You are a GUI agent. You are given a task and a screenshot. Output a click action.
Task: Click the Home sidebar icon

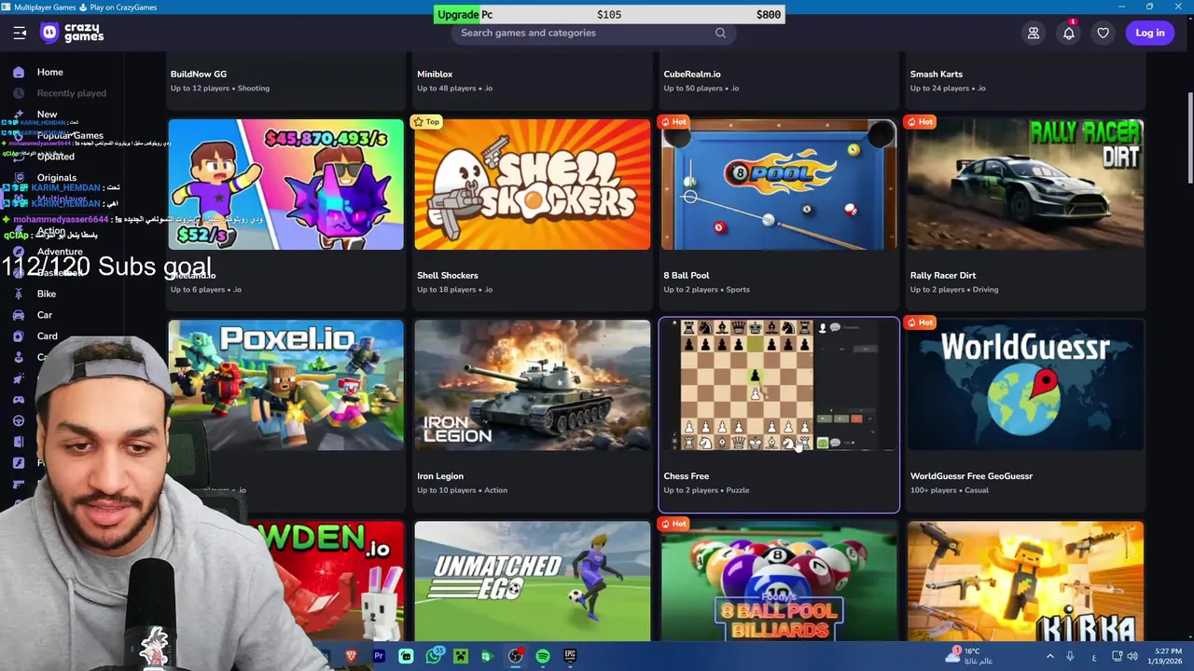click(19, 72)
